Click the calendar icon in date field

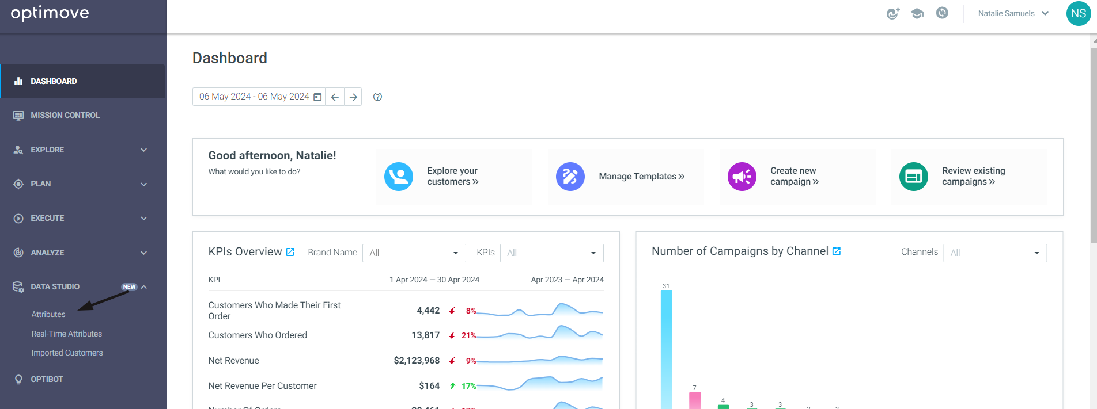click(x=317, y=97)
